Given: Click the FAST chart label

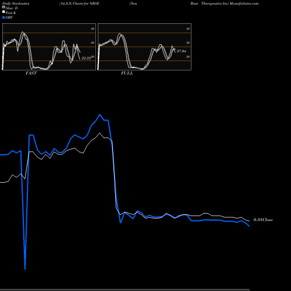Looking at the screenshot, I should pyautogui.click(x=31, y=73).
